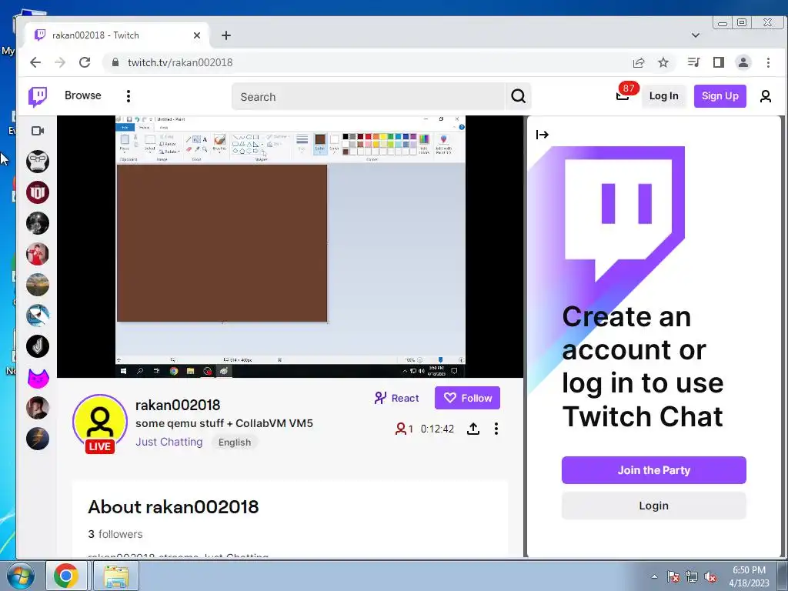
Task: Click the '3 followers' text
Action: coord(115,534)
